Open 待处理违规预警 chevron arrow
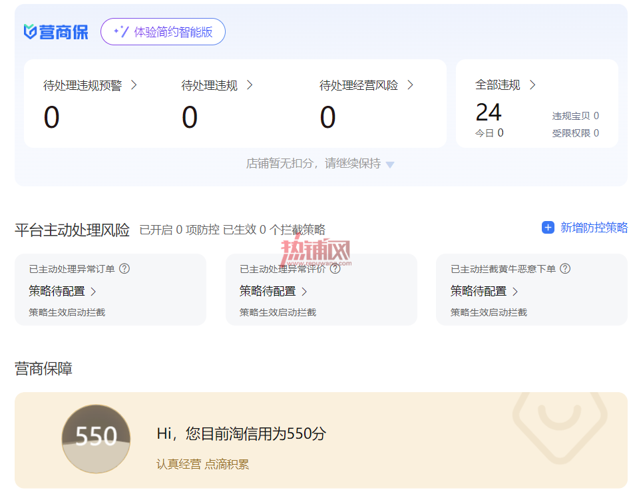The image size is (631, 500). (134, 85)
